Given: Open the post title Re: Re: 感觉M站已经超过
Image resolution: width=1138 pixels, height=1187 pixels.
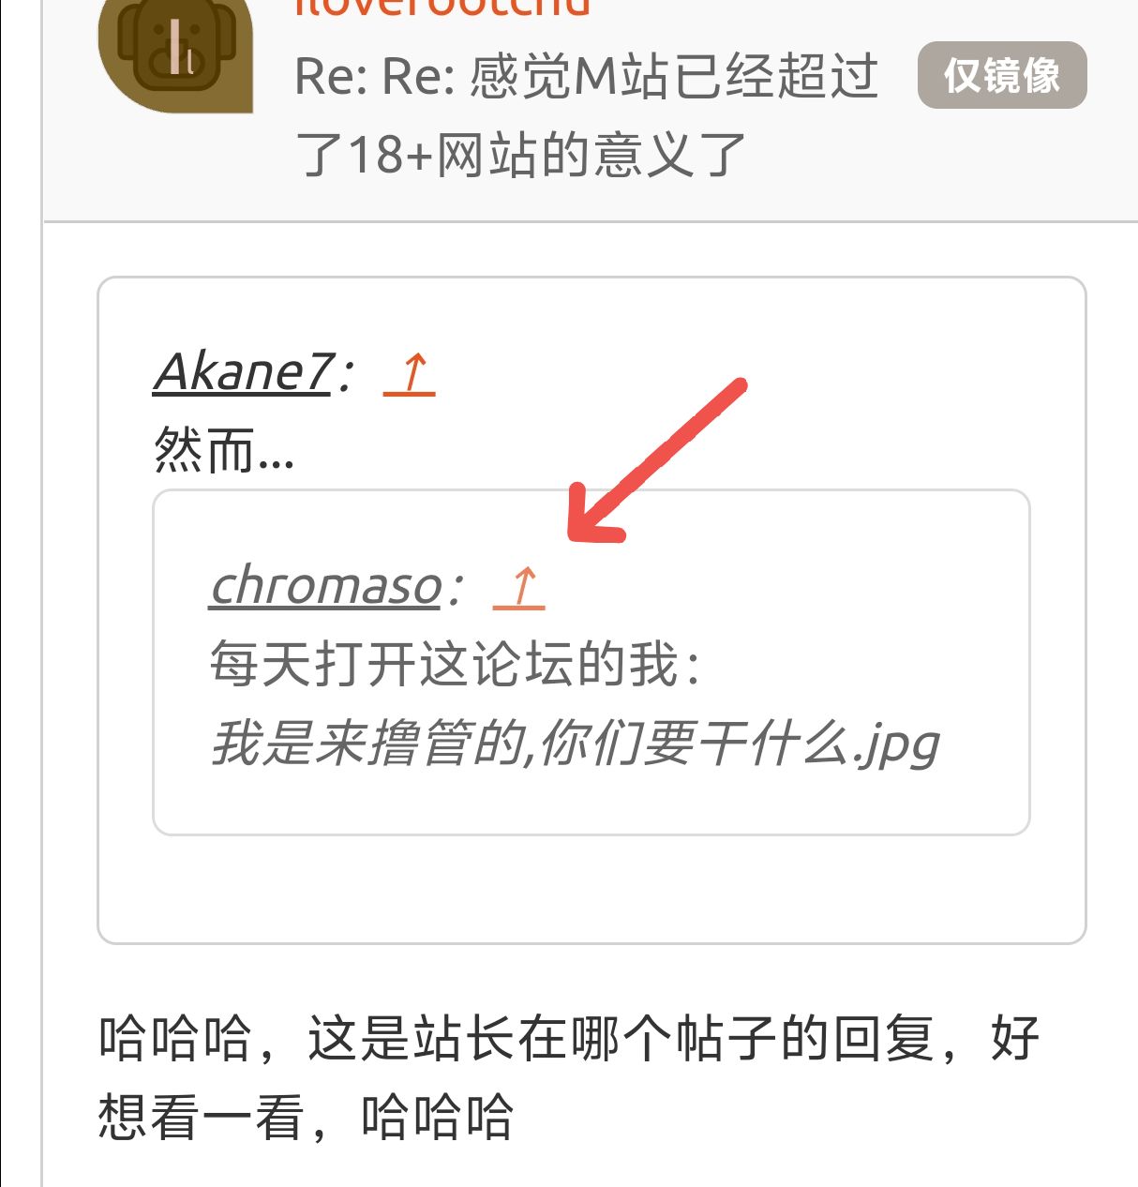Looking at the screenshot, I should click(587, 76).
